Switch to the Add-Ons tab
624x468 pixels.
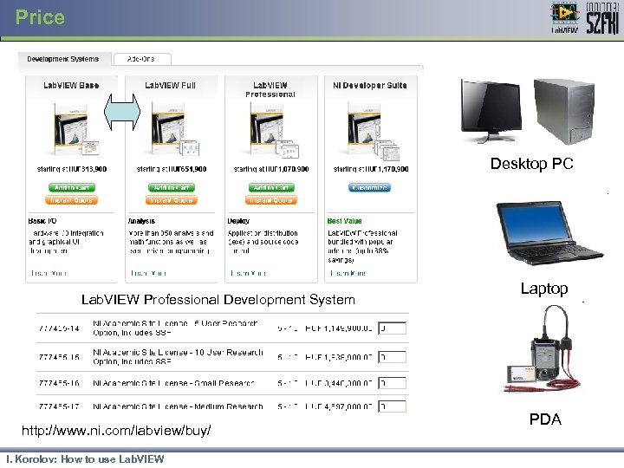pos(141,59)
